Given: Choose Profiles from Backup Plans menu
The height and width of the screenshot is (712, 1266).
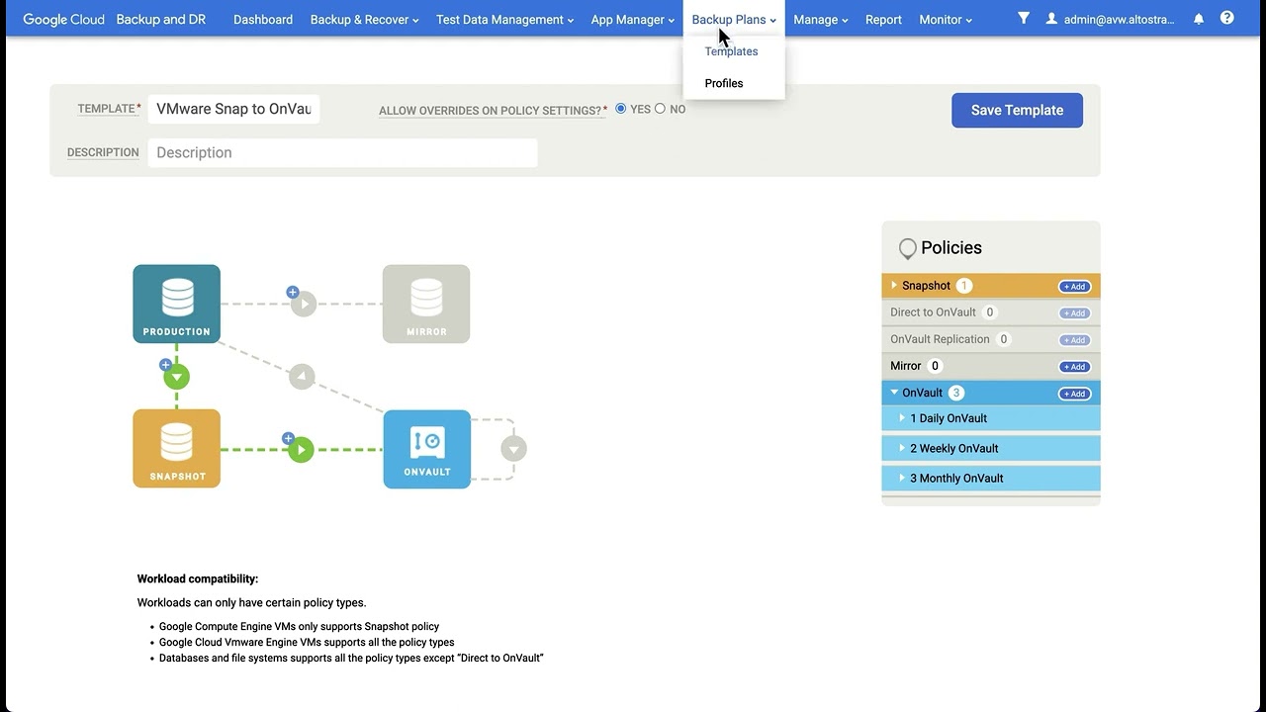Looking at the screenshot, I should coord(724,83).
